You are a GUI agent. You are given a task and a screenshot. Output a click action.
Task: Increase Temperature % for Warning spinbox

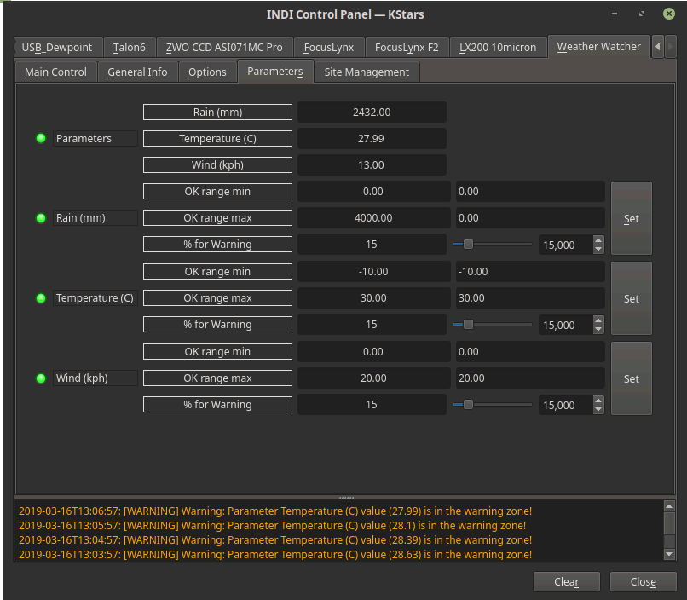tap(598, 320)
